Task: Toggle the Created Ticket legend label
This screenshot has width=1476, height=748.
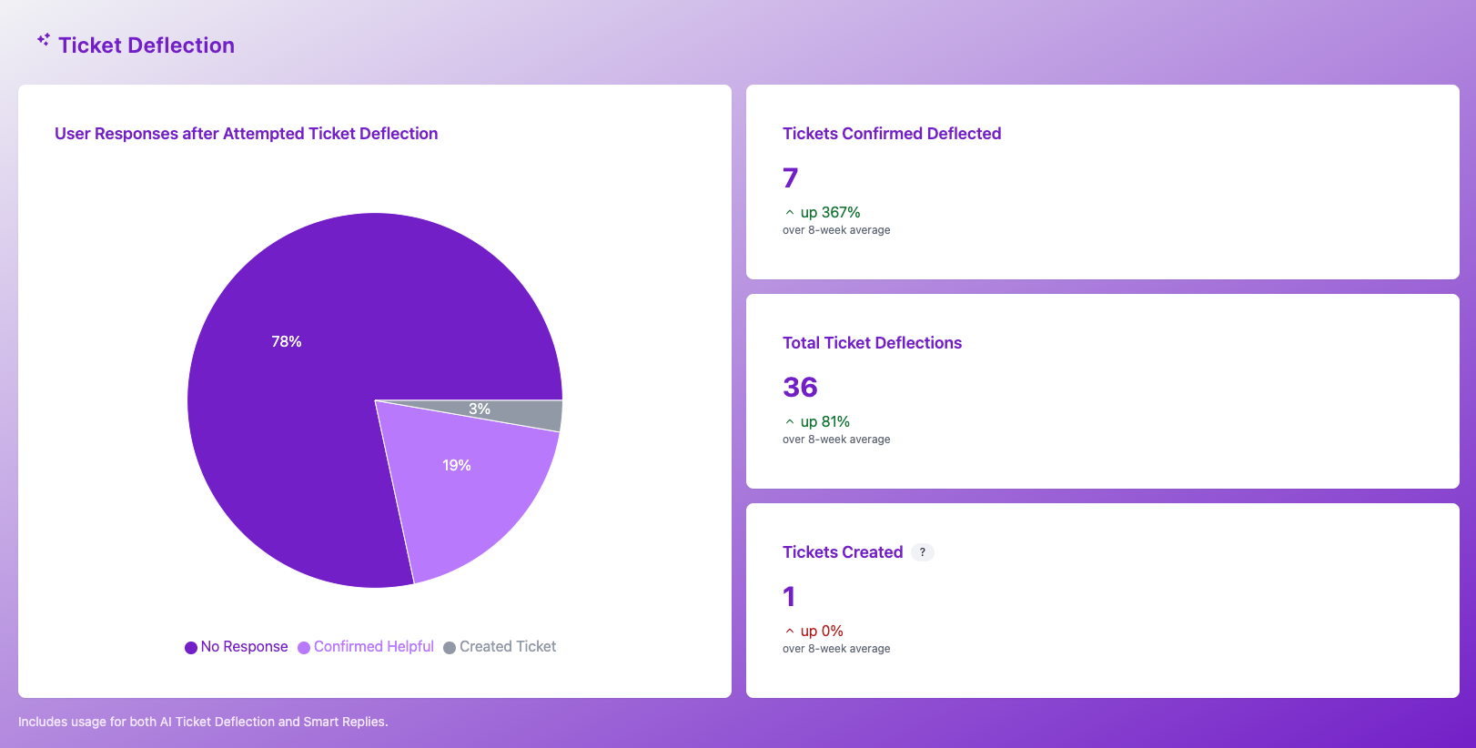Action: coord(507,647)
